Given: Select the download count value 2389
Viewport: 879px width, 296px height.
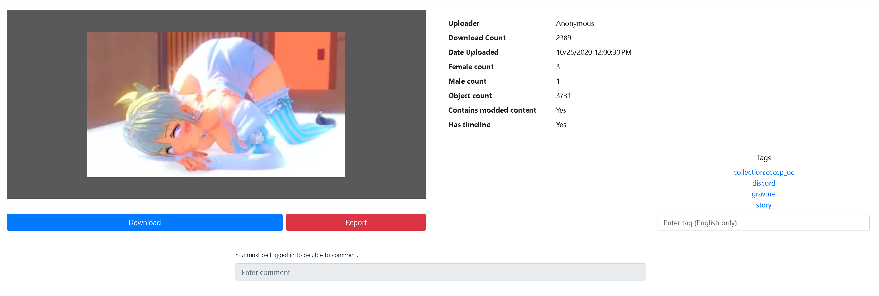Looking at the screenshot, I should click(x=563, y=38).
